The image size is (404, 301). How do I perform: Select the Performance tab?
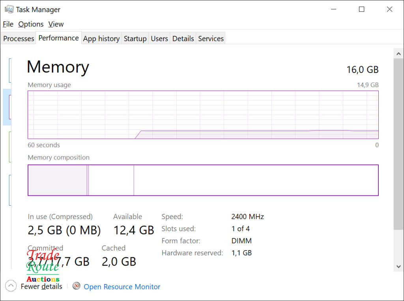tap(58, 38)
